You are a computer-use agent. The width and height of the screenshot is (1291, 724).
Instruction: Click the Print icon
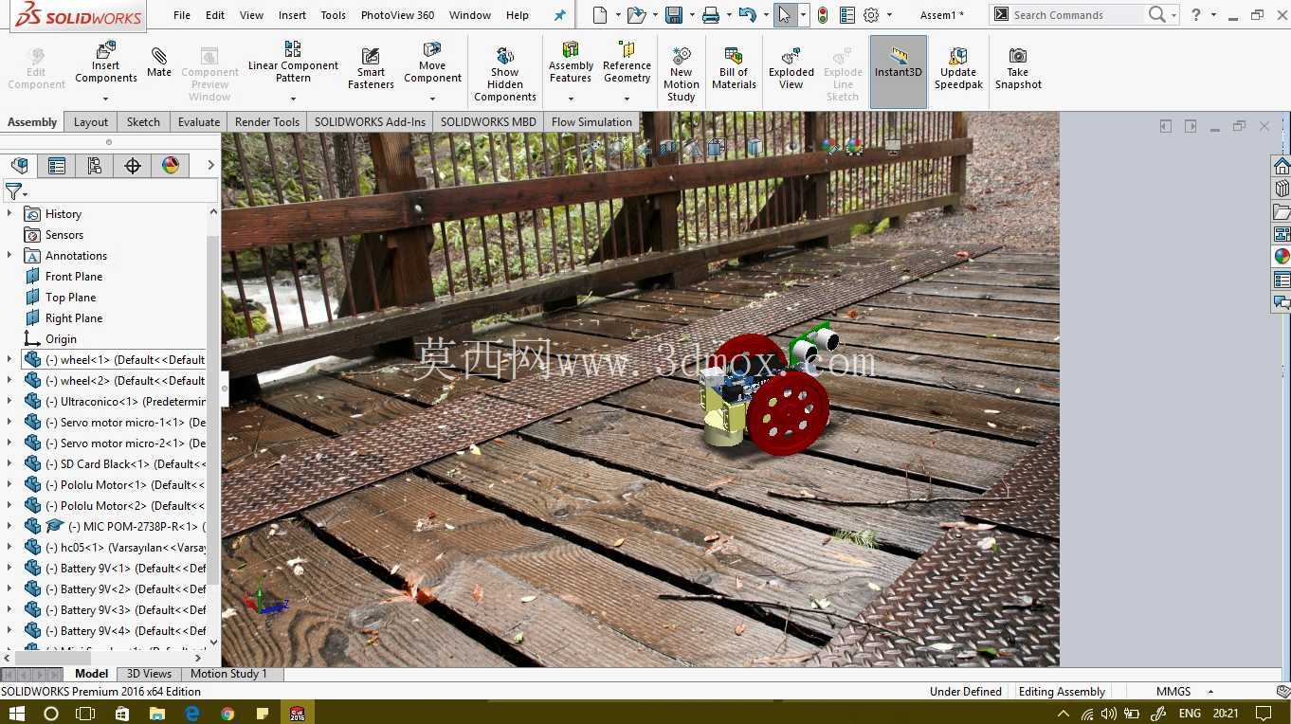(710, 15)
